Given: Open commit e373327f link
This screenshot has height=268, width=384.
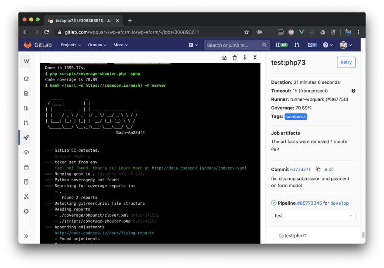Looking at the screenshot, I should 300,170.
